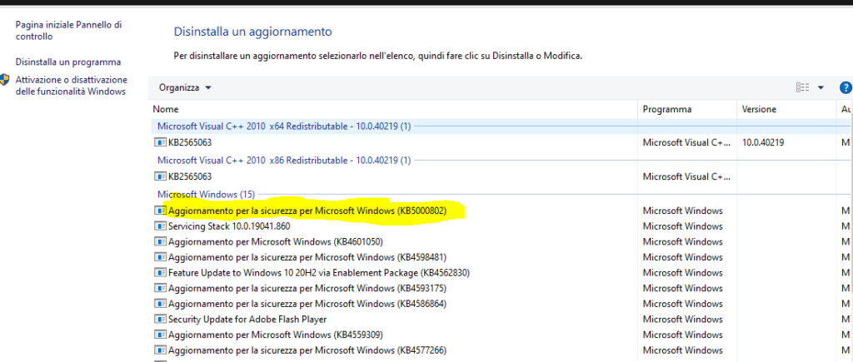This screenshot has height=362, width=853.
Task: Collapse the Visual C++ 2010 x64 Redistributable group
Action: 284,126
